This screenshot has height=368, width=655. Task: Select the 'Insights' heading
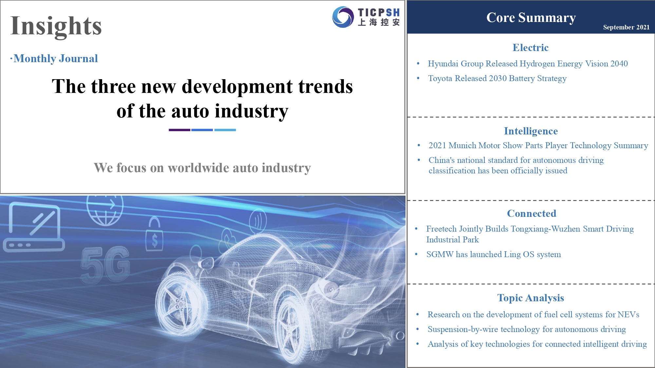click(56, 26)
